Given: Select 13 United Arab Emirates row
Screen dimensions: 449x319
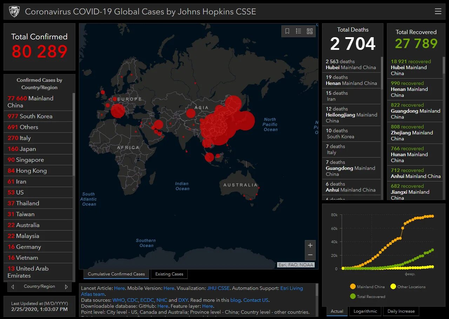Looking at the screenshot, I should click(38, 272).
